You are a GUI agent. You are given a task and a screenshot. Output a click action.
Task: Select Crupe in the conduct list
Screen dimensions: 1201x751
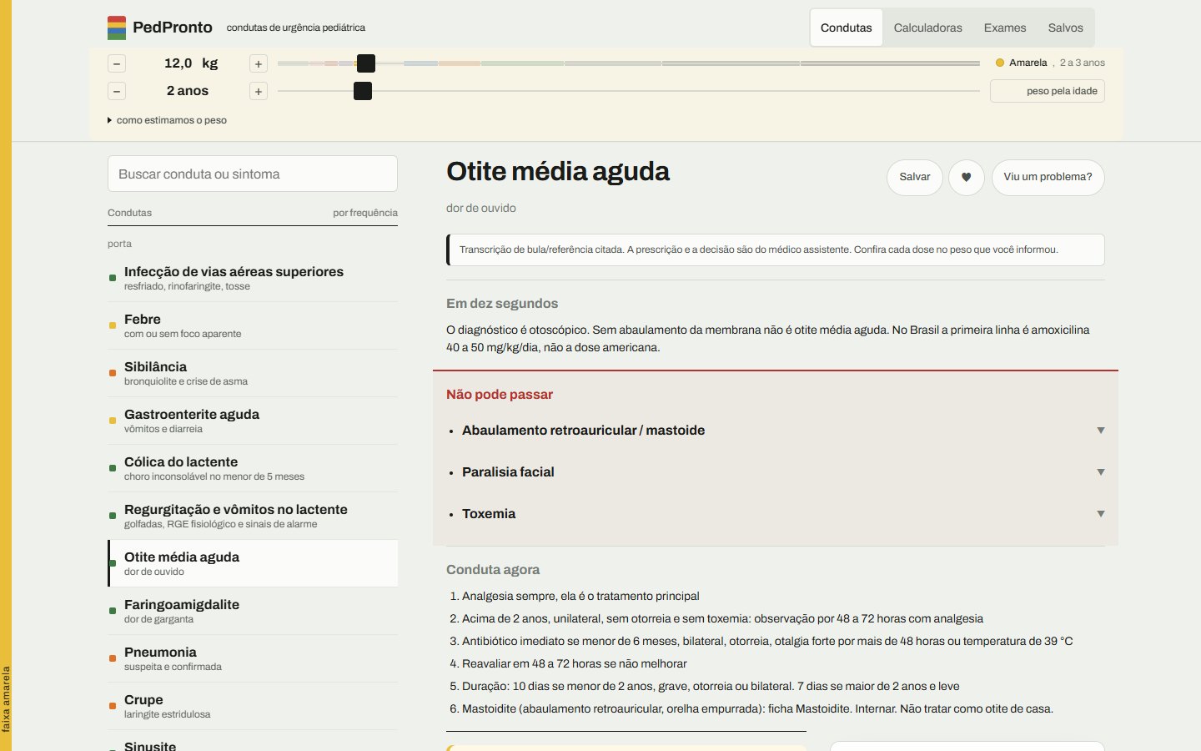[253, 706]
